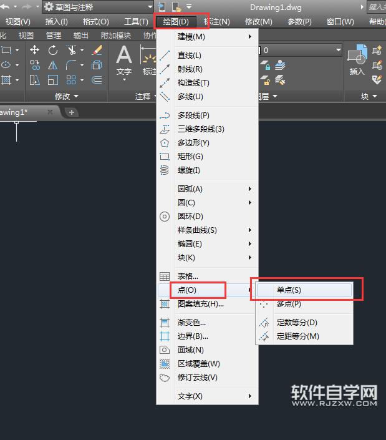Select 圆环(D) in the draw menu
Screen dimensions: 386x440
(208, 217)
